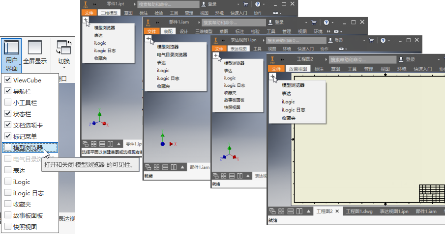Uncheck the 标记菜单 checkbox
This screenshot has height=236, width=445.
pos(8,136)
